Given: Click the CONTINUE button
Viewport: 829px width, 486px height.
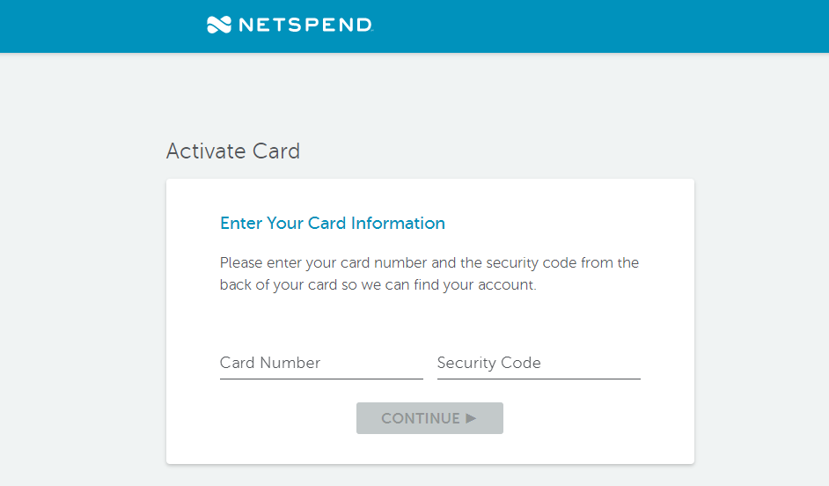Looking at the screenshot, I should pyautogui.click(x=429, y=418).
